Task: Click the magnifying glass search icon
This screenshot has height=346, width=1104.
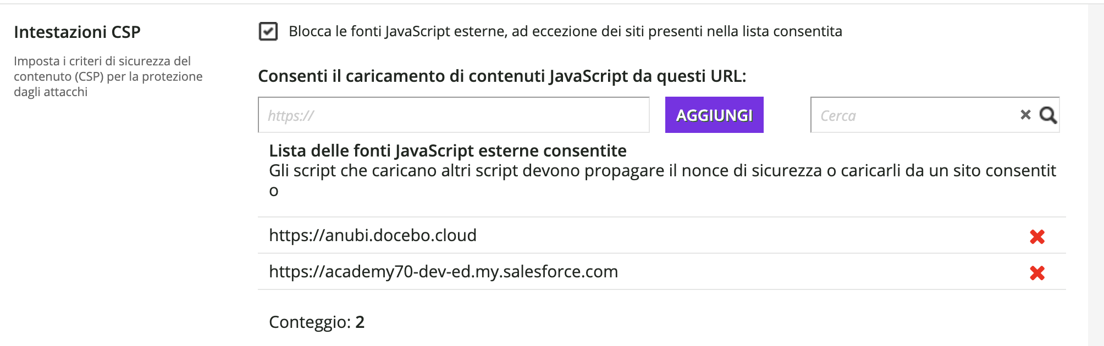Action: (x=1048, y=115)
